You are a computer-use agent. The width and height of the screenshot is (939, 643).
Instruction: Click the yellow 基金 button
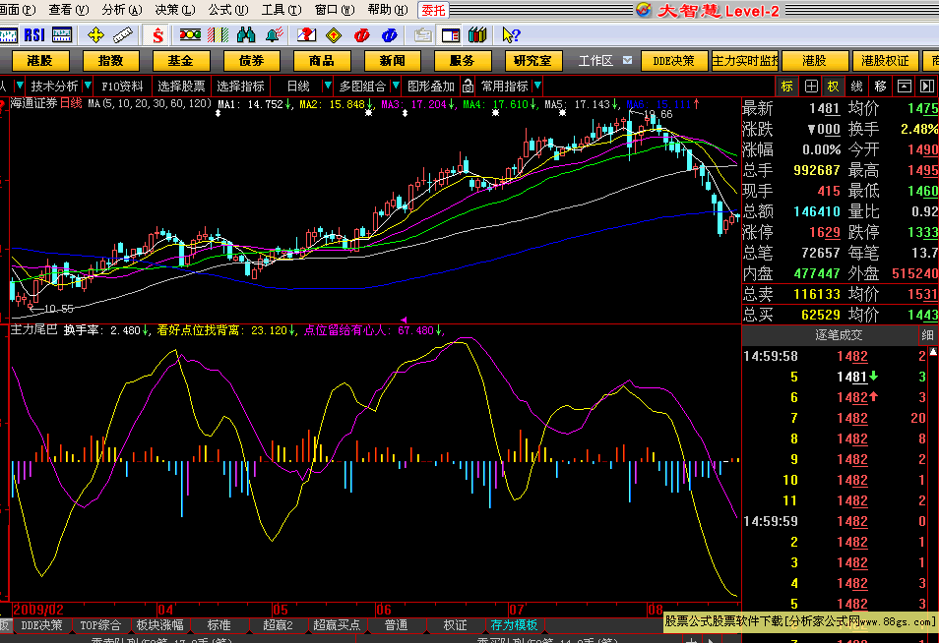coord(181,61)
